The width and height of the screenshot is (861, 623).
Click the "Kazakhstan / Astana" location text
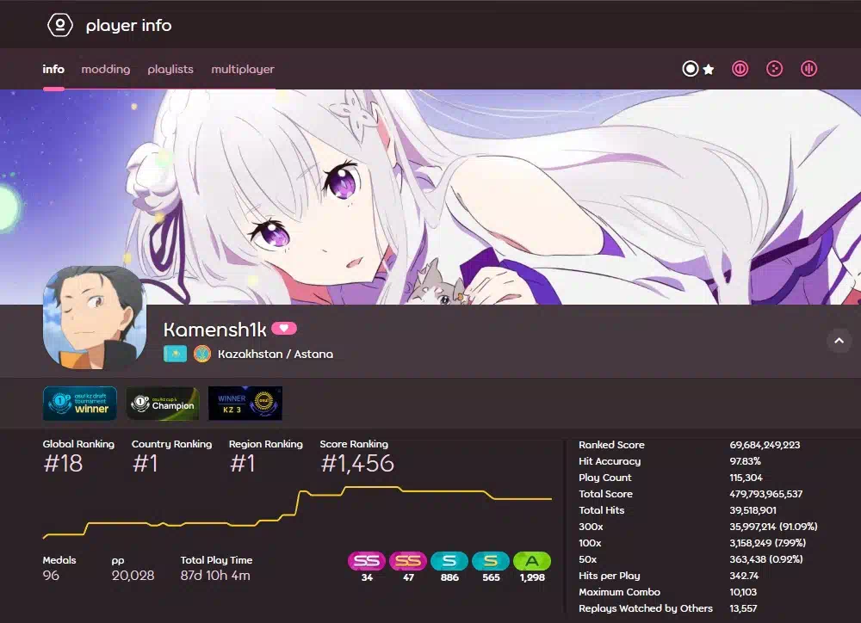tap(276, 354)
